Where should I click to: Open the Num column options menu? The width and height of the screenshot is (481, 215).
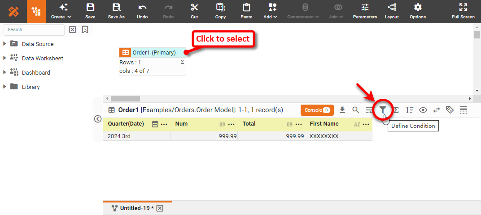click(231, 124)
